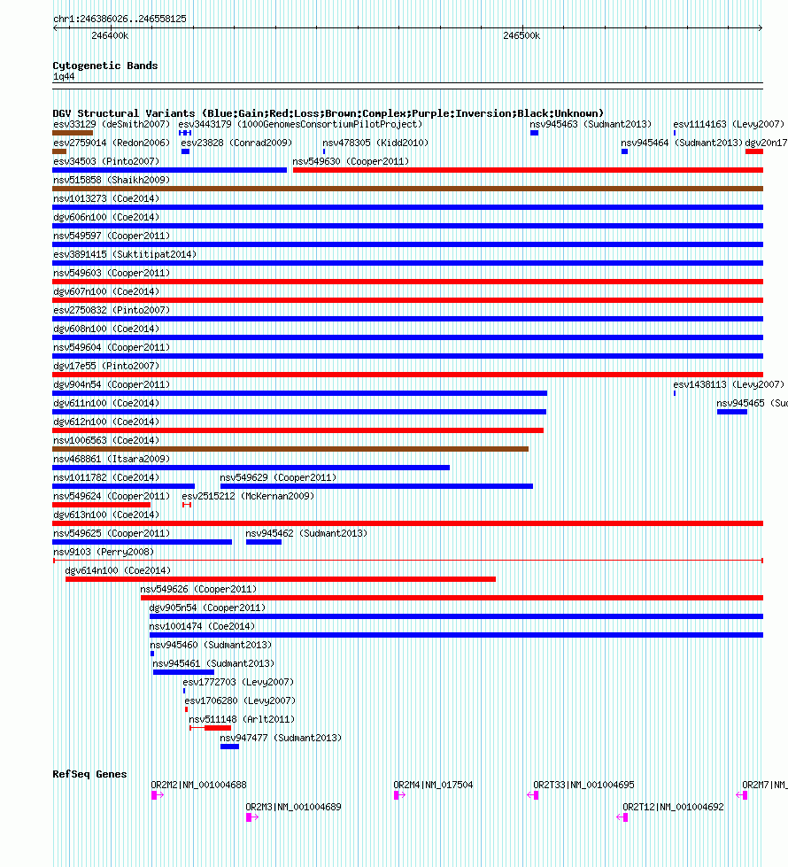
Task: Select the esv2515212 red variant glyph
Action: 187,505
